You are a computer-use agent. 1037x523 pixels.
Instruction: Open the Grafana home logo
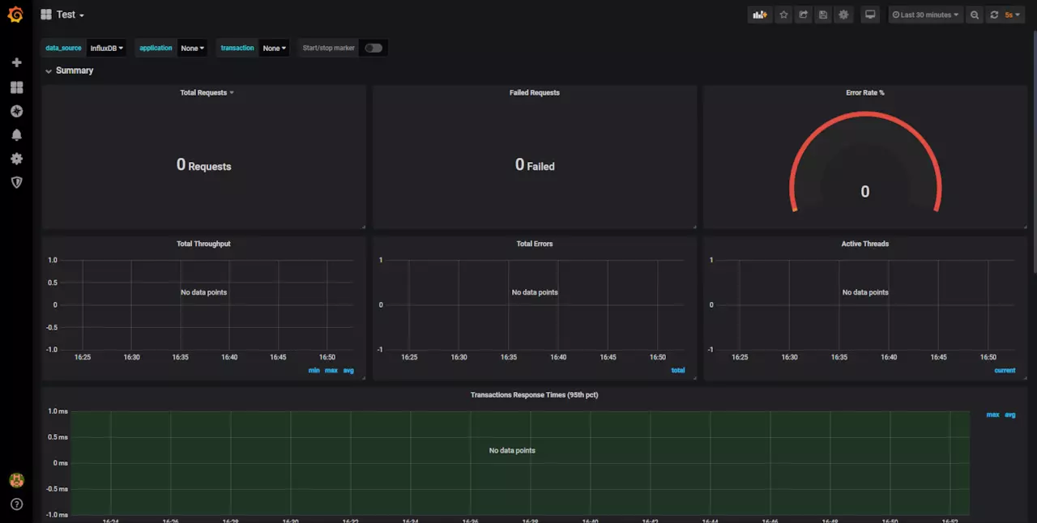(x=15, y=15)
